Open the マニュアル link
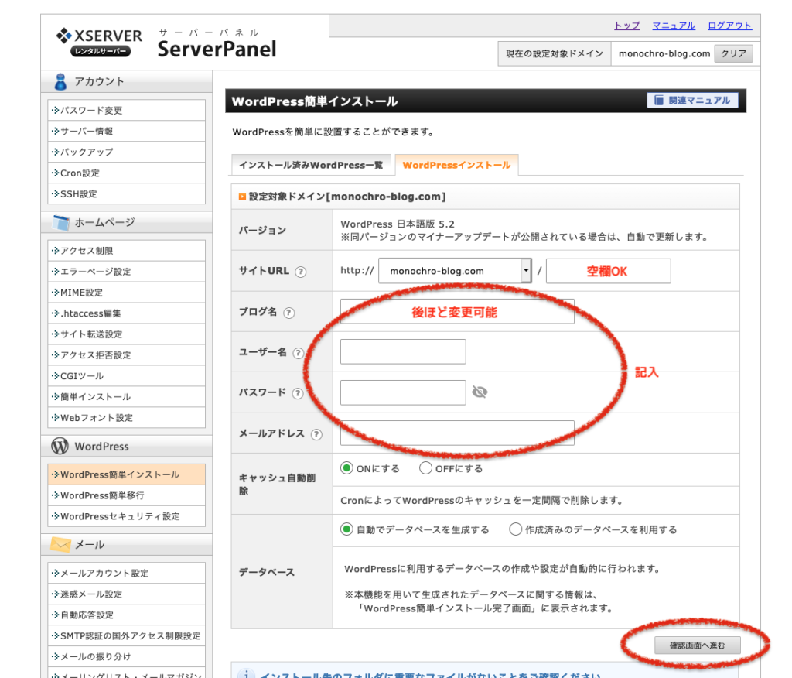792x678 pixels. tap(674, 26)
